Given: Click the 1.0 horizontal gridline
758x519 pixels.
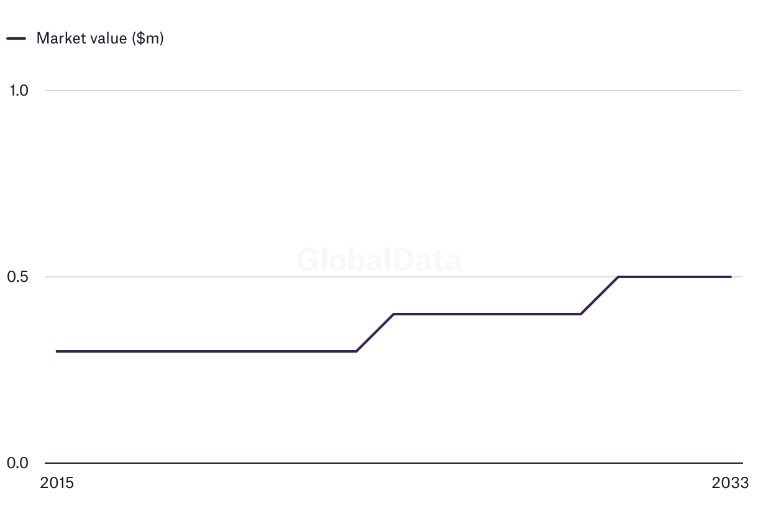Looking at the screenshot, I should click(394, 91).
